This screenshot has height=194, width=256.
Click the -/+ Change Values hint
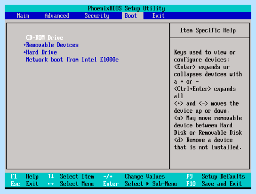[134, 177]
